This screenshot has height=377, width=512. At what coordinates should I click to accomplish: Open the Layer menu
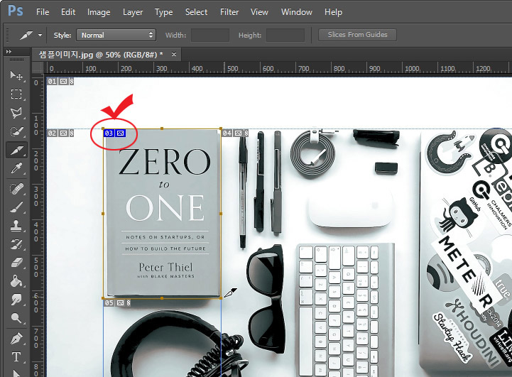point(133,12)
